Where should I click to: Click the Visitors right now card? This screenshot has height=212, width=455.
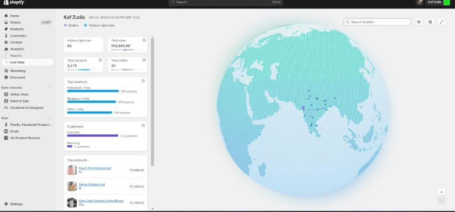[84, 45]
